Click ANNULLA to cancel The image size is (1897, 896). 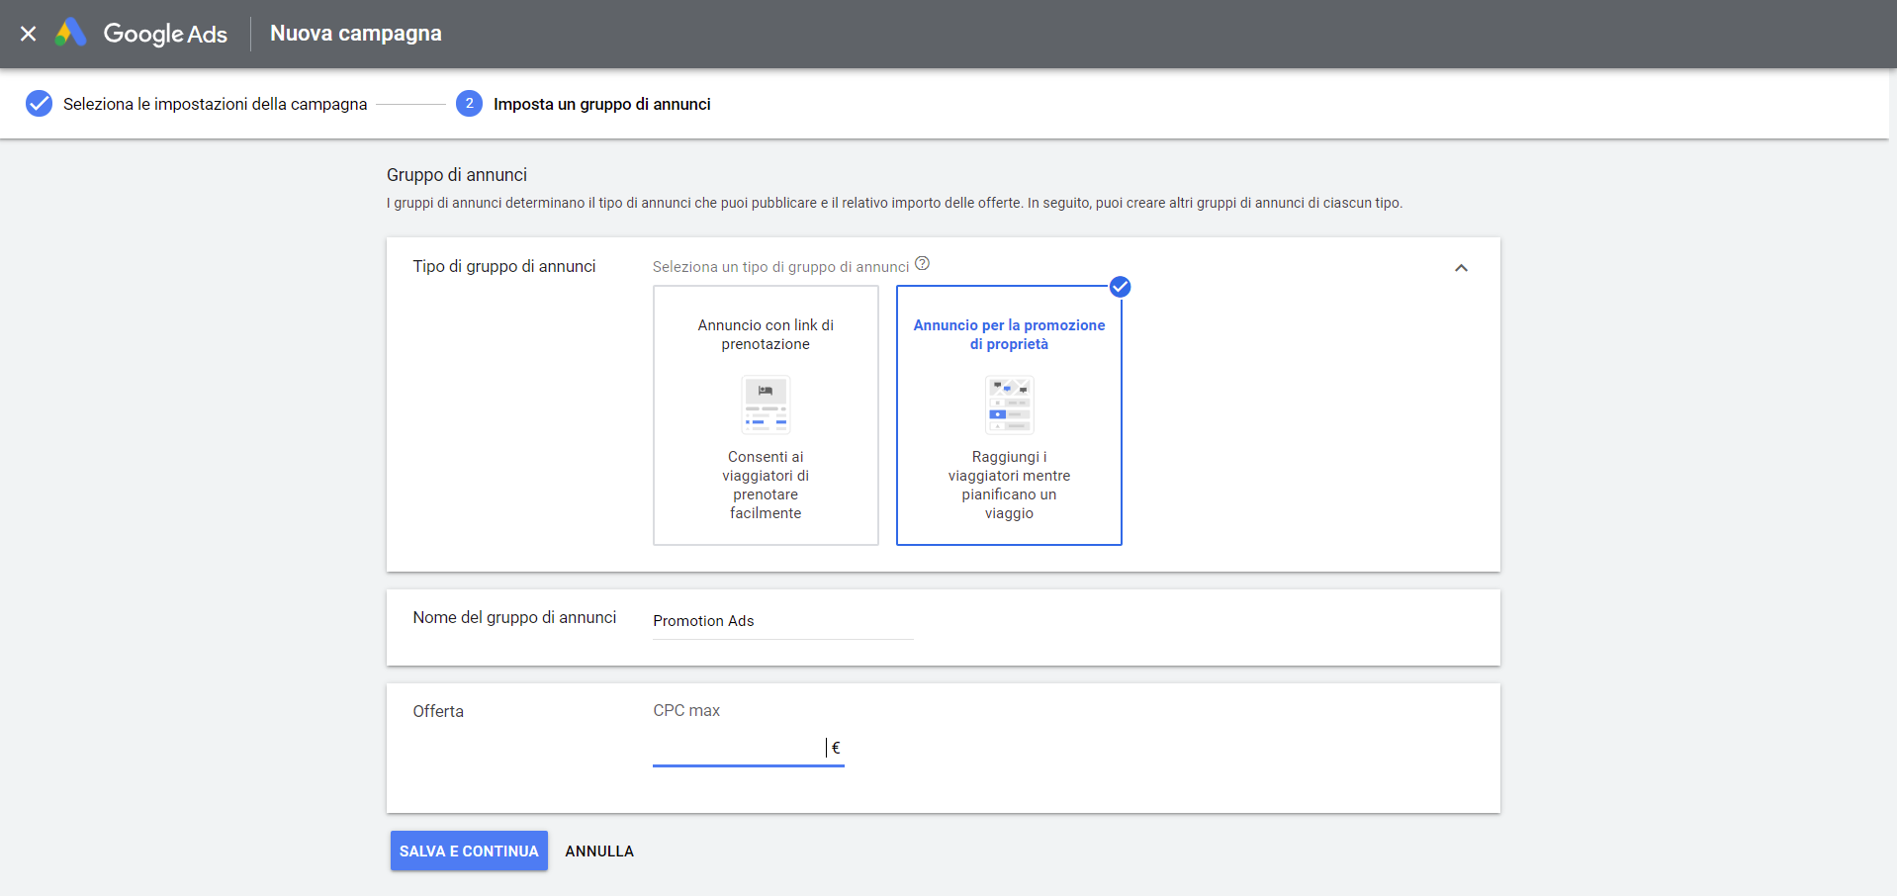click(599, 851)
